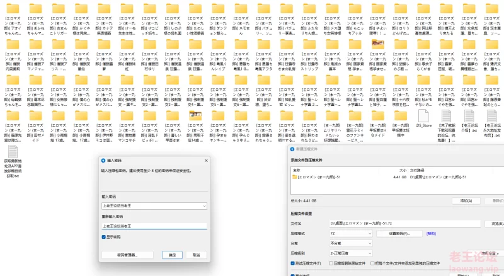Click into the 重新输入密码 field
Screen dimensions: 504x276
click(154, 226)
